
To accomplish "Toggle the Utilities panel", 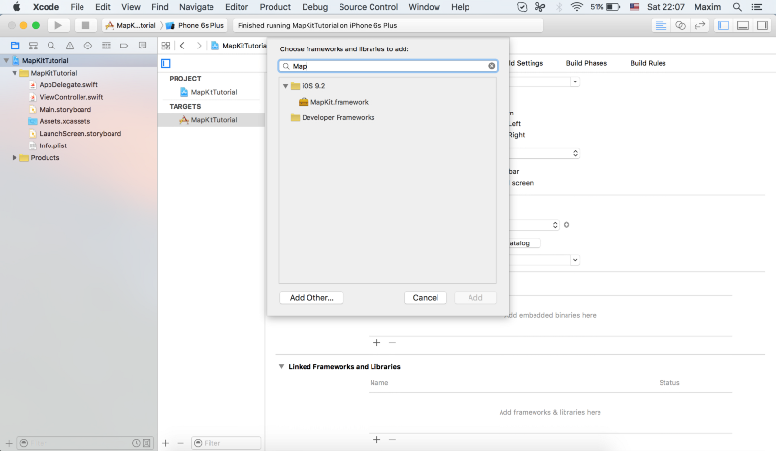I will coord(762,25).
